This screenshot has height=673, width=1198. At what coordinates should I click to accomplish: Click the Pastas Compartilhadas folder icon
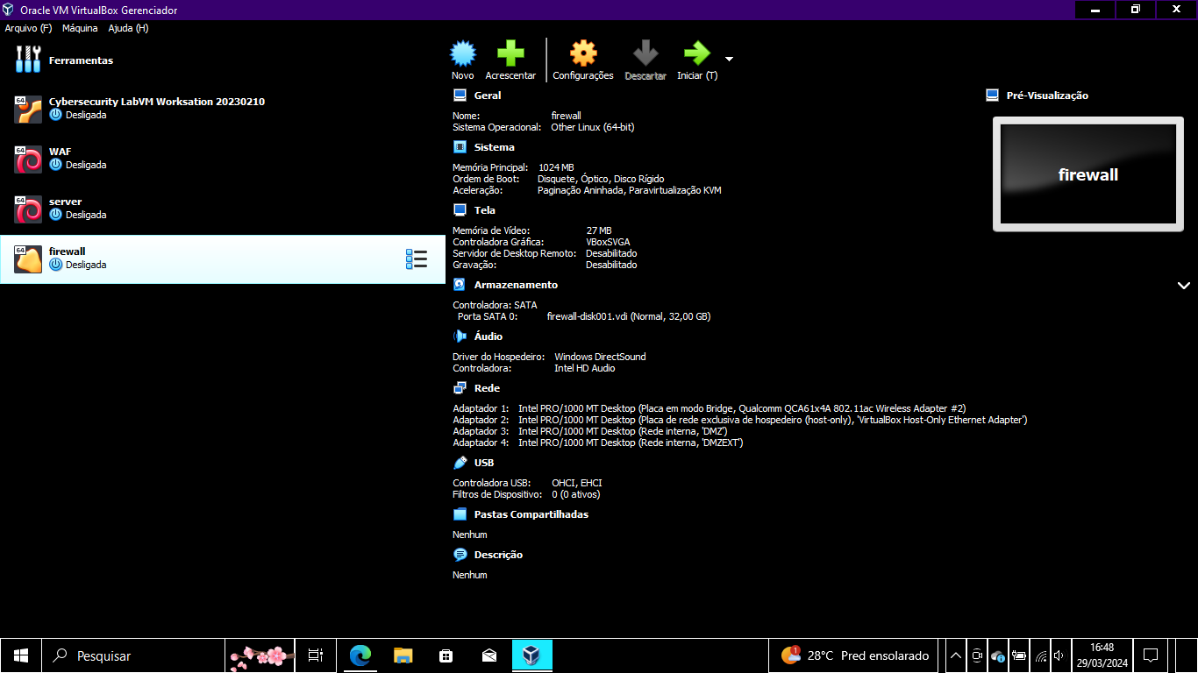460,514
